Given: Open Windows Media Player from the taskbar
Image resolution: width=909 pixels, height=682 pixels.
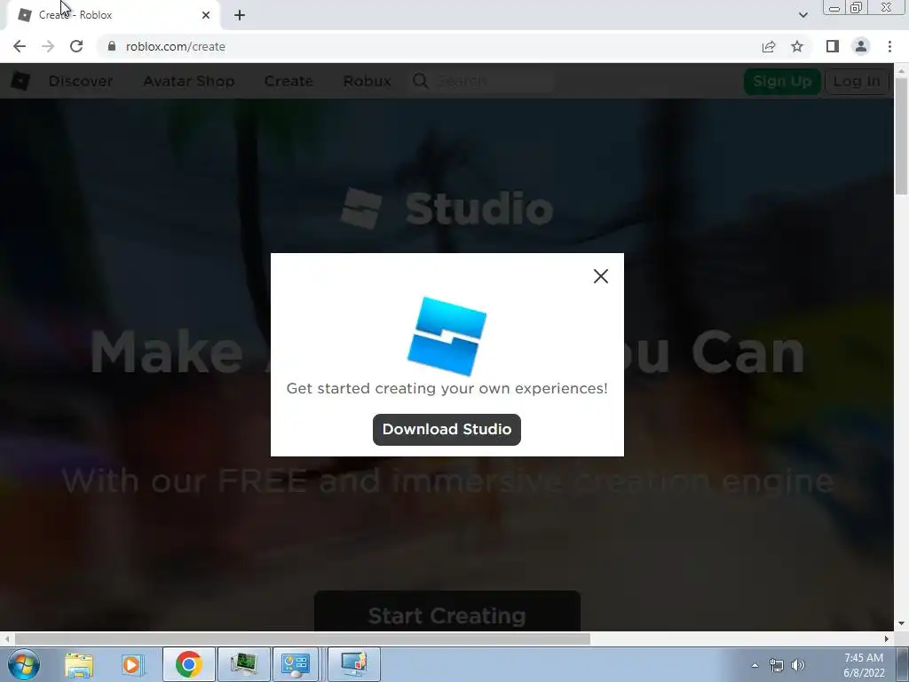Looking at the screenshot, I should [x=133, y=664].
